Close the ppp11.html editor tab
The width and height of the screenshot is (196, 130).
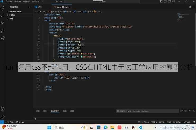coord(70,7)
